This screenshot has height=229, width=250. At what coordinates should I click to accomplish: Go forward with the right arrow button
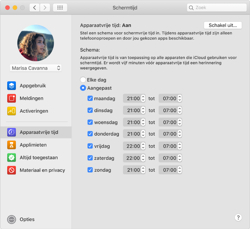(x=45, y=8)
